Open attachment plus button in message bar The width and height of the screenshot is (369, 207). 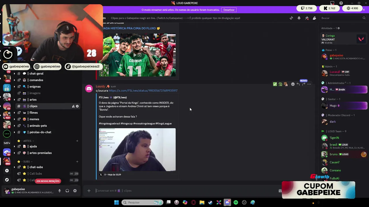click(x=89, y=191)
